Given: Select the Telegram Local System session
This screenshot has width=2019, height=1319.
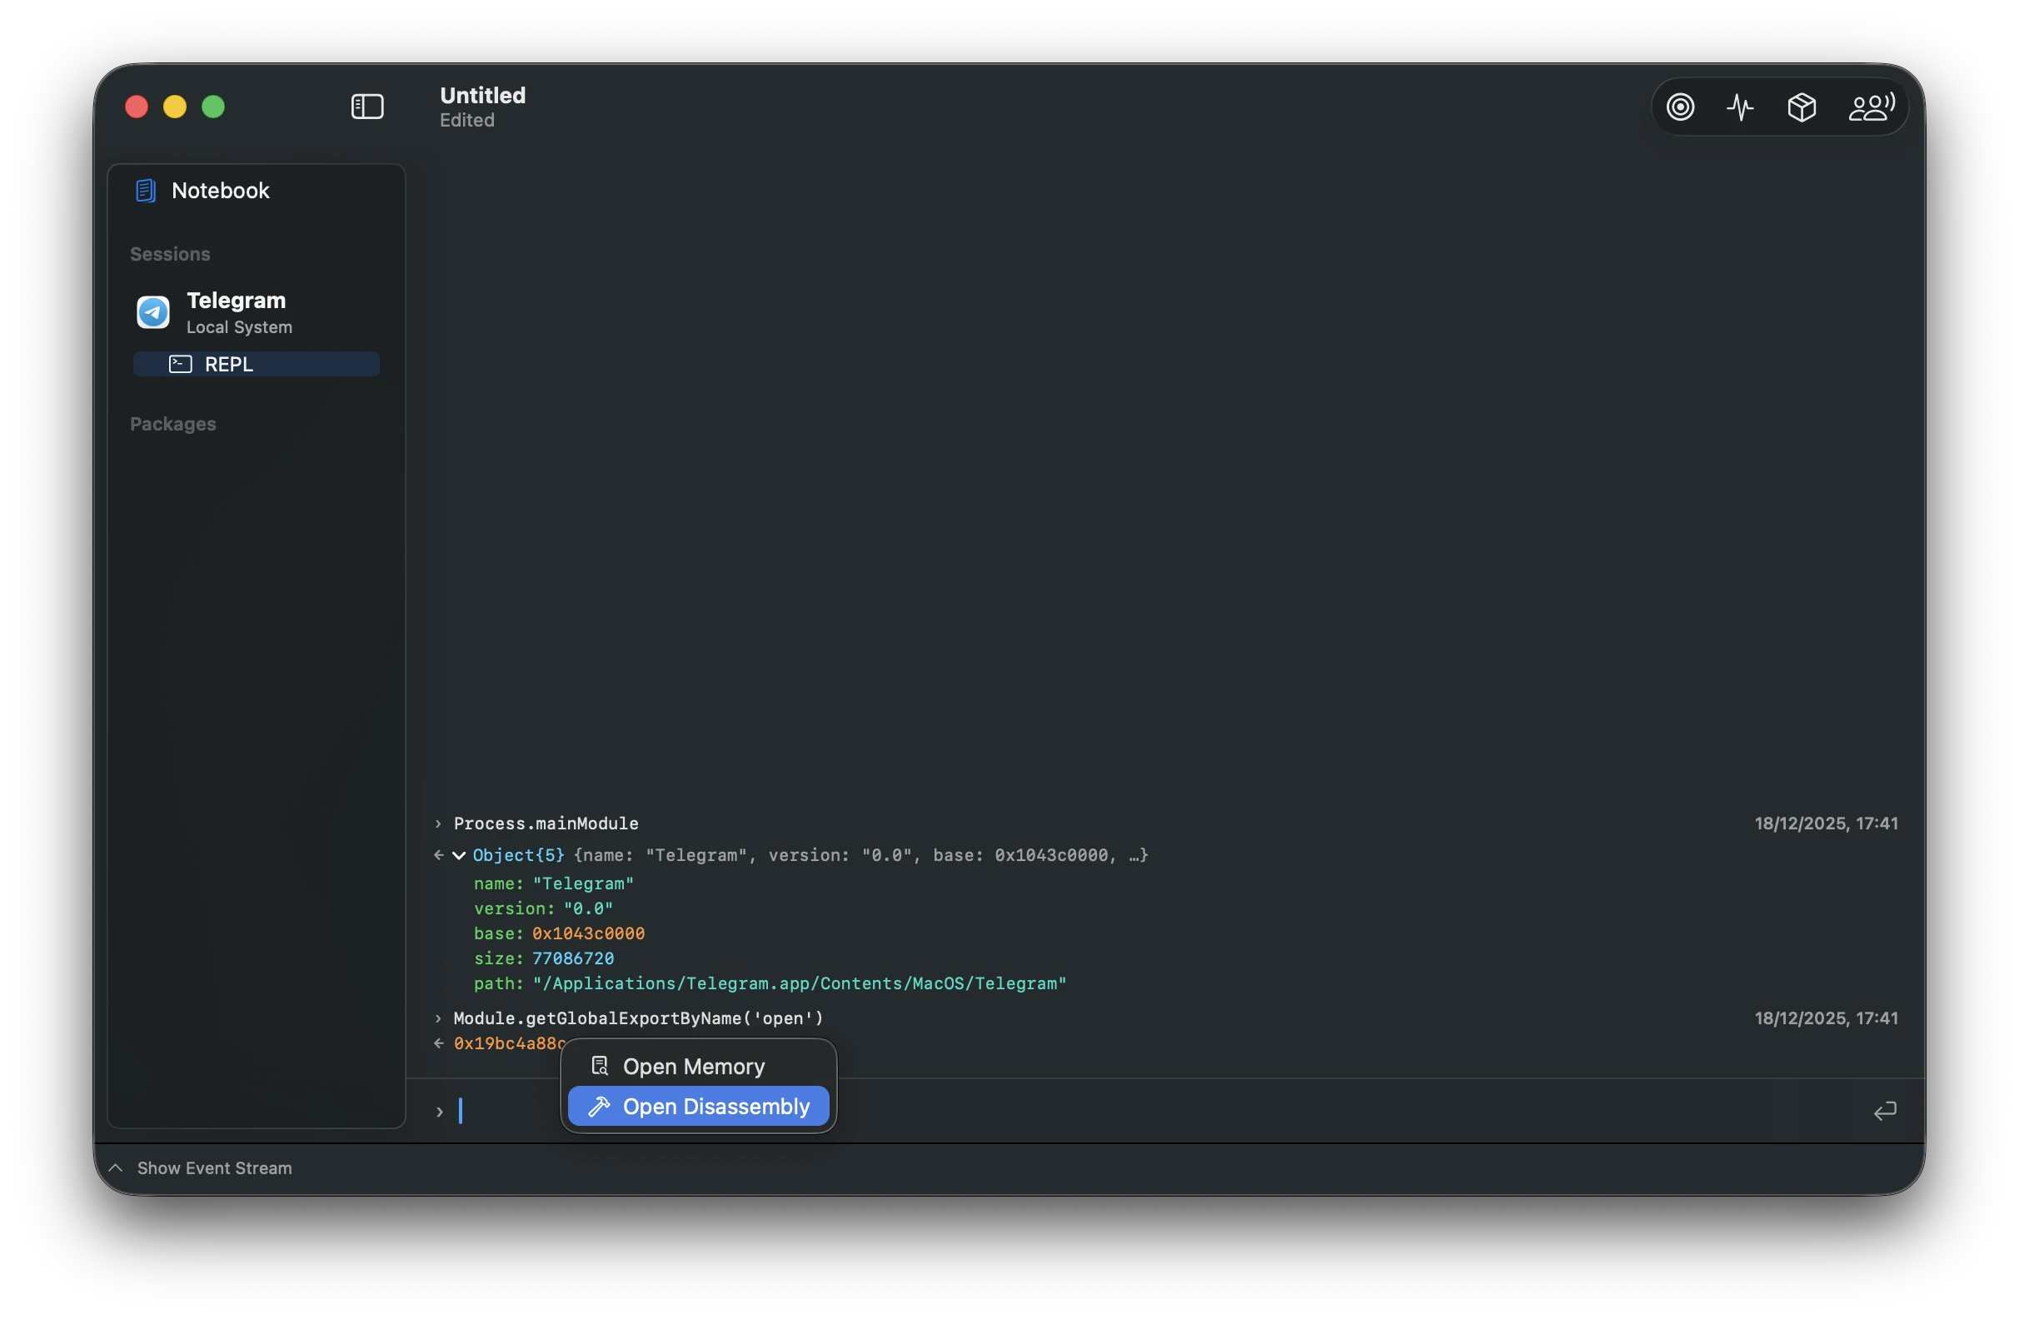Looking at the screenshot, I should coord(257,312).
